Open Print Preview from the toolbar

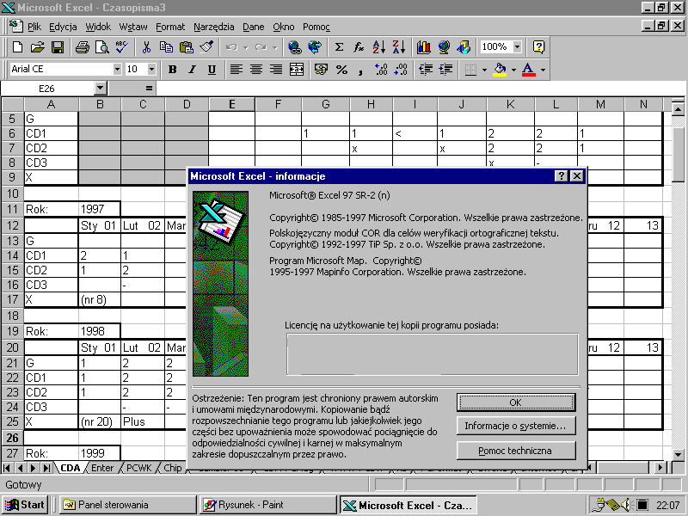(101, 47)
